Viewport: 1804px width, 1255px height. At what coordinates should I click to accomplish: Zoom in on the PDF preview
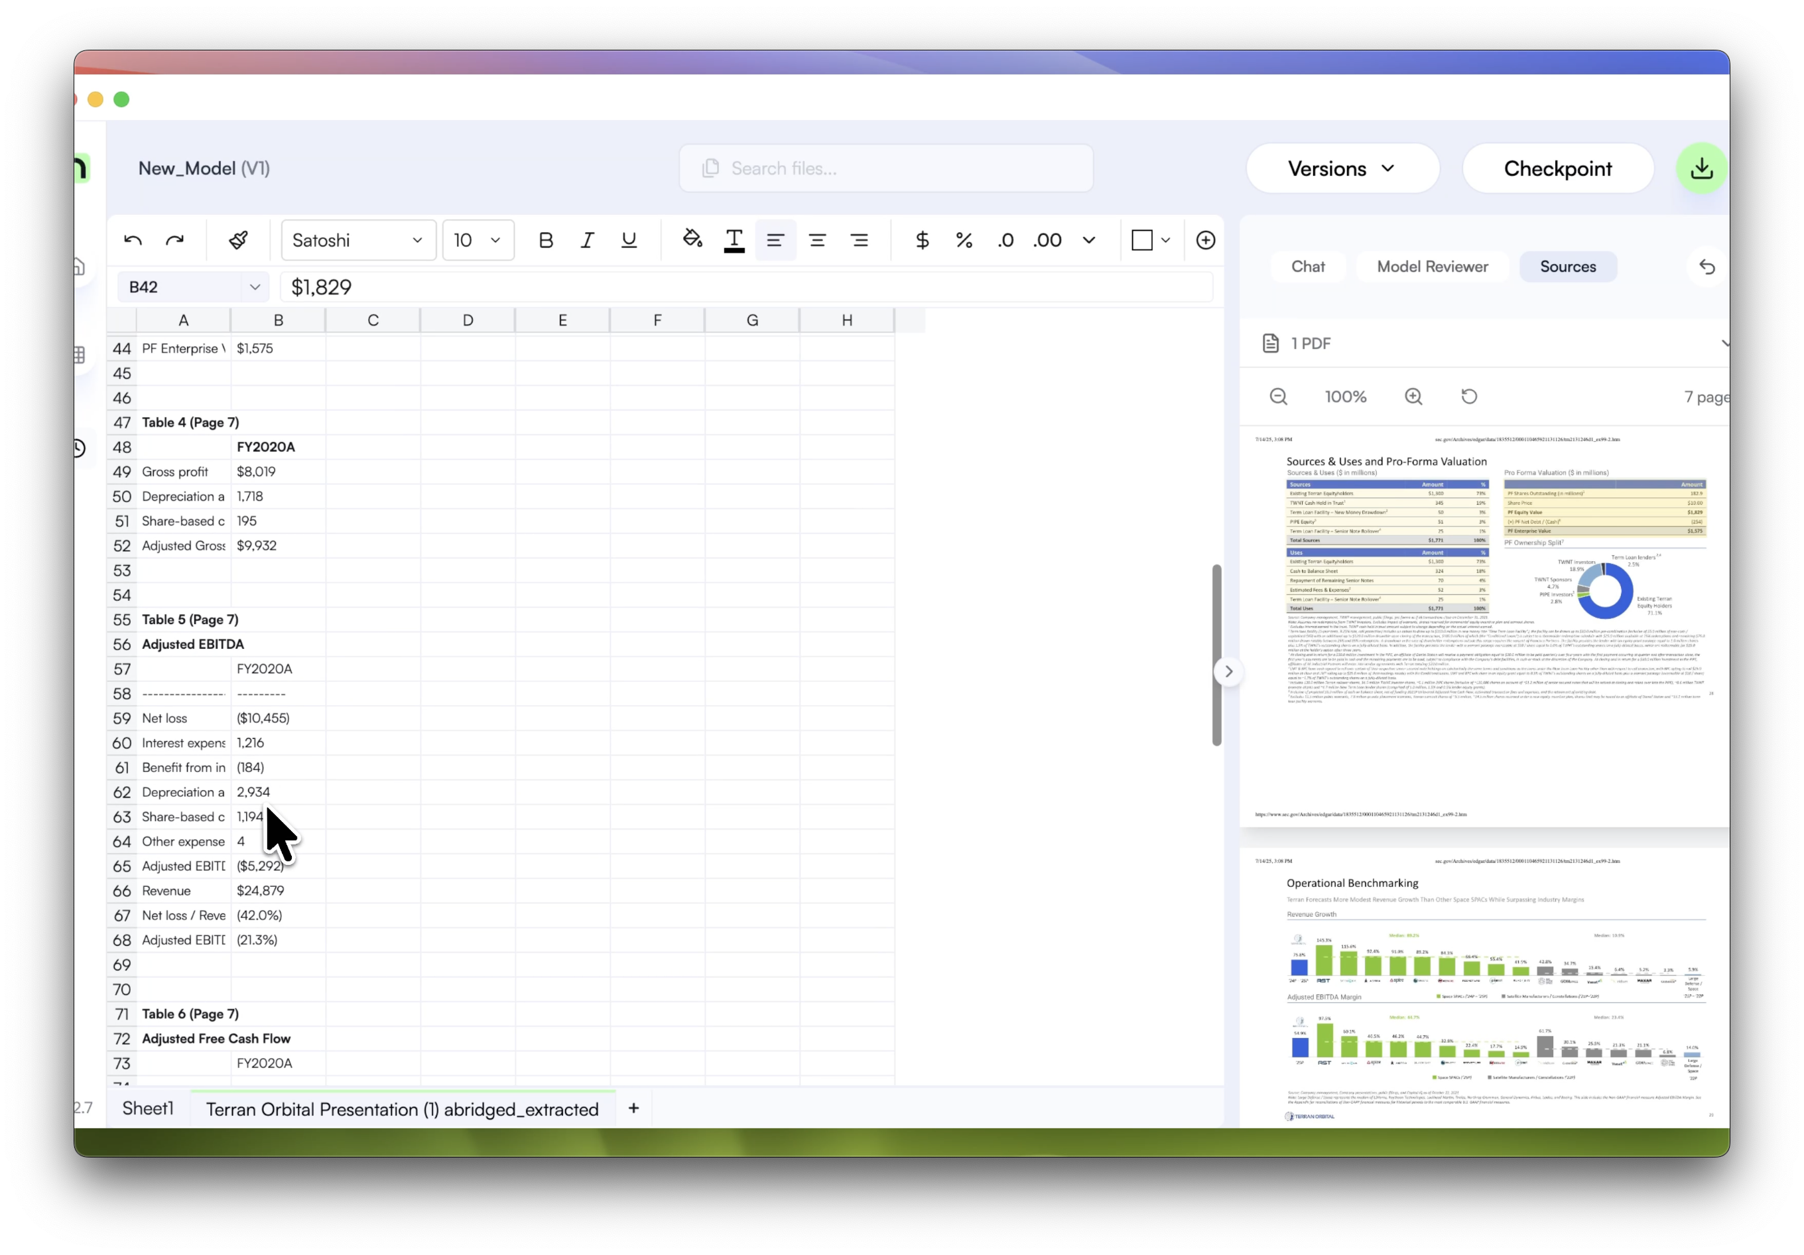coord(1413,397)
